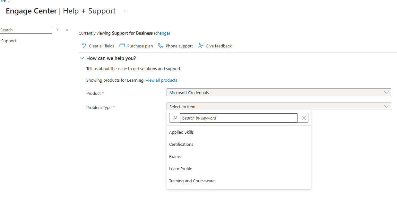The image size is (397, 199).
Task: Focus the Search by keyword field
Action: 238,118
